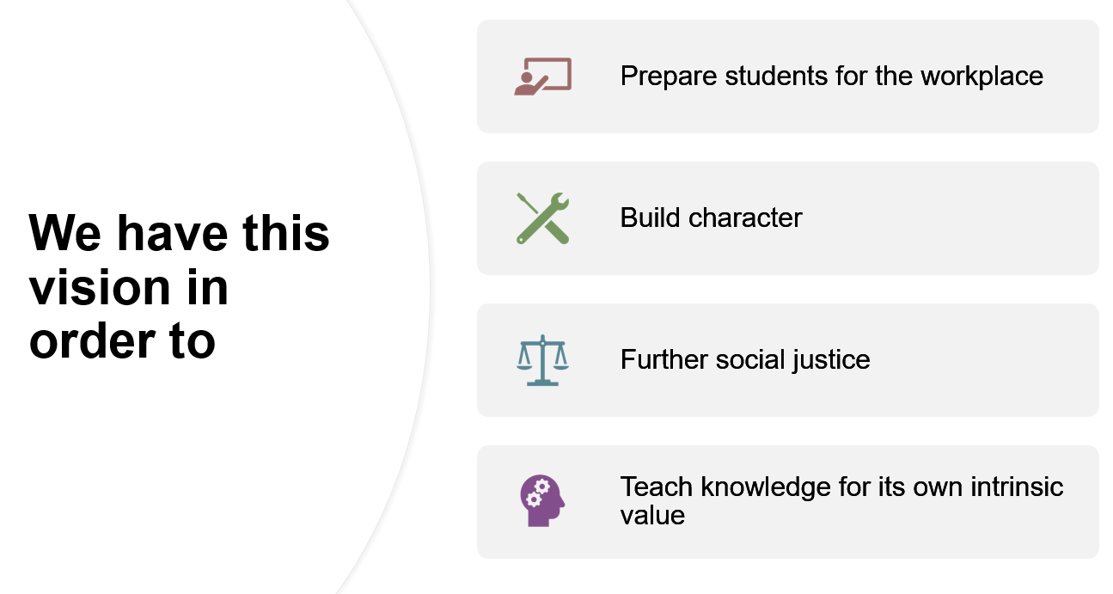Click the gears inside the head icon
Image resolution: width=1113 pixels, height=594 pixels.
537,493
